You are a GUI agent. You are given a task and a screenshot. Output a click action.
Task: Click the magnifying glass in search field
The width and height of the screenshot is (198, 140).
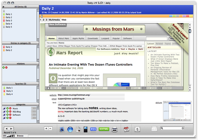(x=162, y=128)
